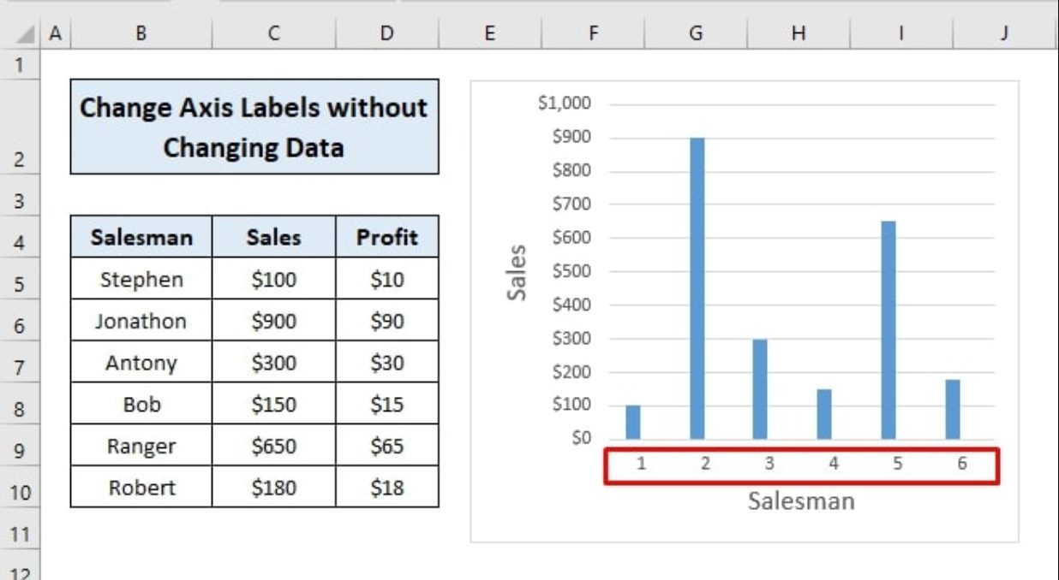The width and height of the screenshot is (1059, 580).
Task: Click the $18 profit cell
Action: 386,488
